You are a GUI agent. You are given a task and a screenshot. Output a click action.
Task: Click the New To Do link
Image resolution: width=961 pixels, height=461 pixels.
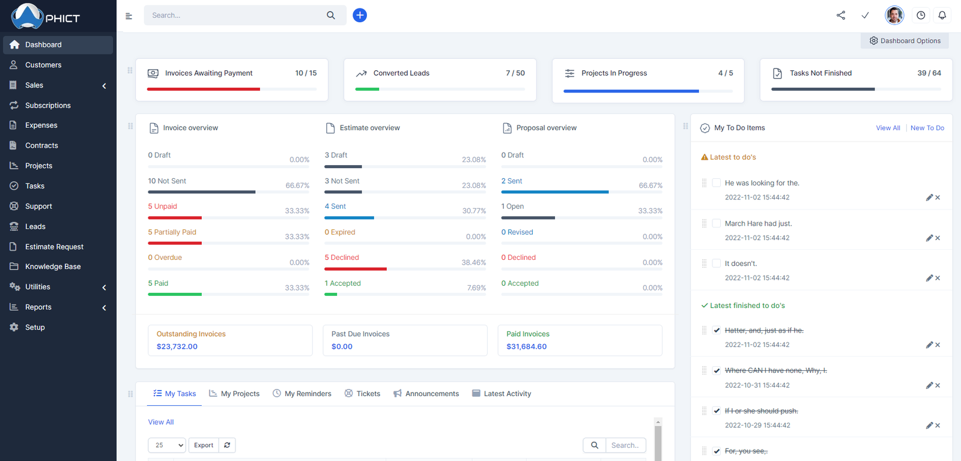pos(927,128)
